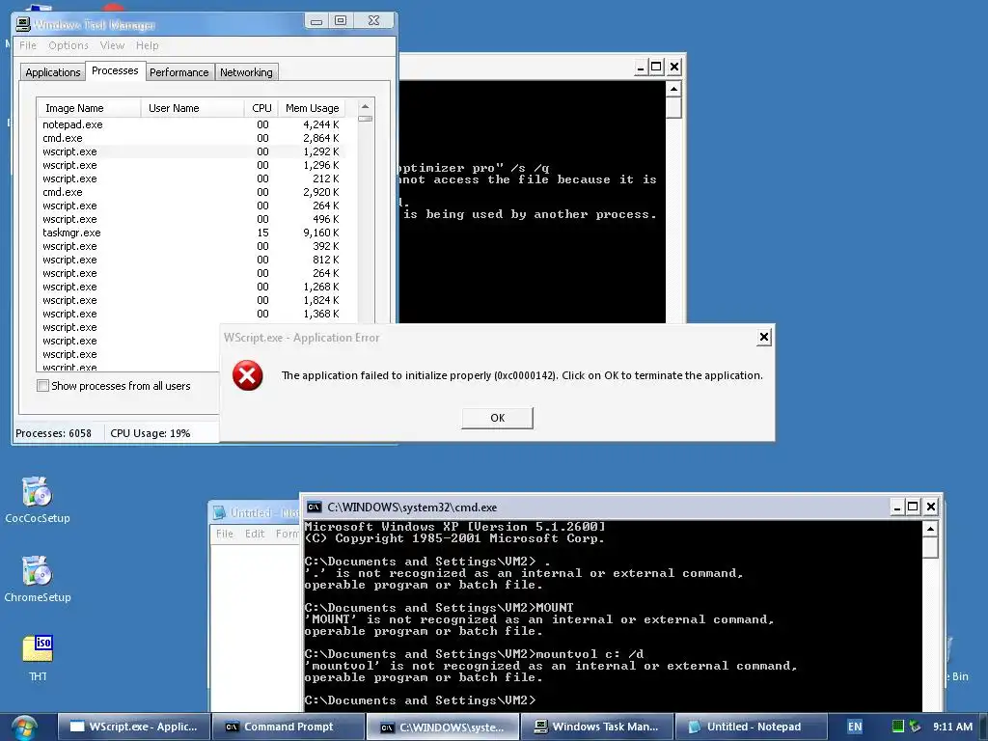Open the Help menu in Task Manager

[147, 45]
